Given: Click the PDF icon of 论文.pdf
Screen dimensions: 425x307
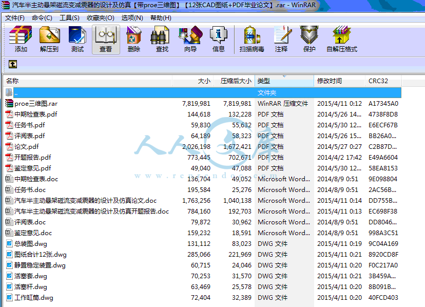Looking at the screenshot, I should point(9,146).
